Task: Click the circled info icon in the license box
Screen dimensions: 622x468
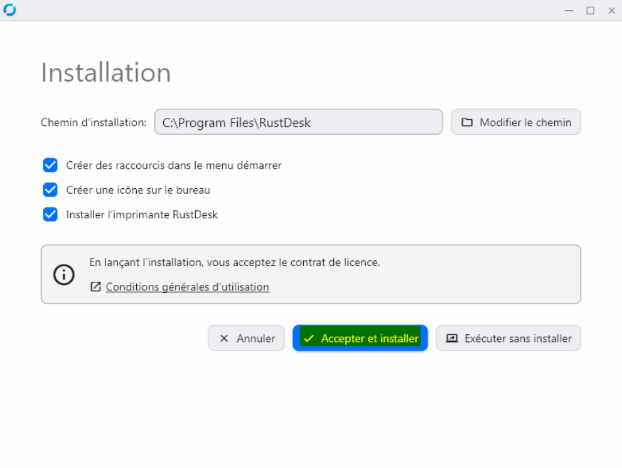Action: tap(63, 274)
